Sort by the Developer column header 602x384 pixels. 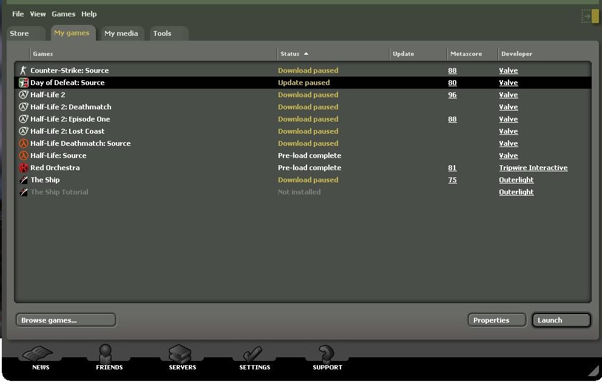coord(544,54)
